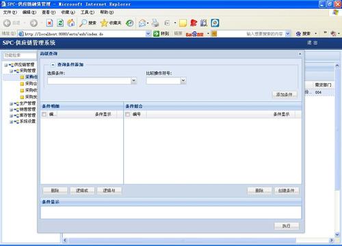Collapse the 查询条件添加 fieldset toggle

point(53,65)
